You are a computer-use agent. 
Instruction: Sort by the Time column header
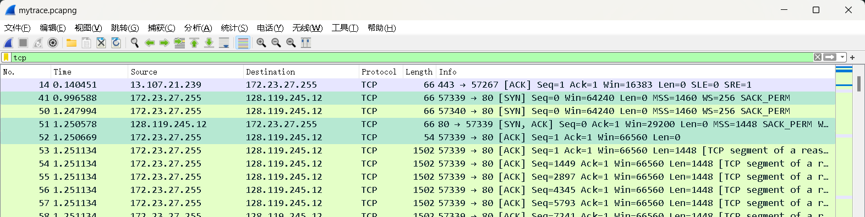tap(89, 72)
